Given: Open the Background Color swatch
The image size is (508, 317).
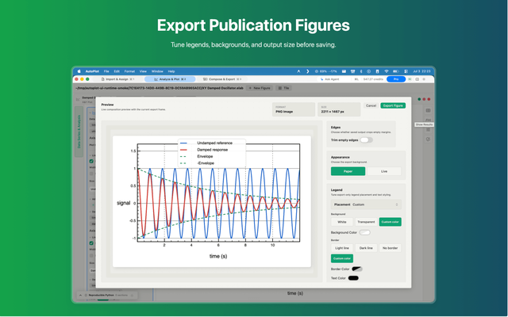Looking at the screenshot, I should [x=365, y=232].
